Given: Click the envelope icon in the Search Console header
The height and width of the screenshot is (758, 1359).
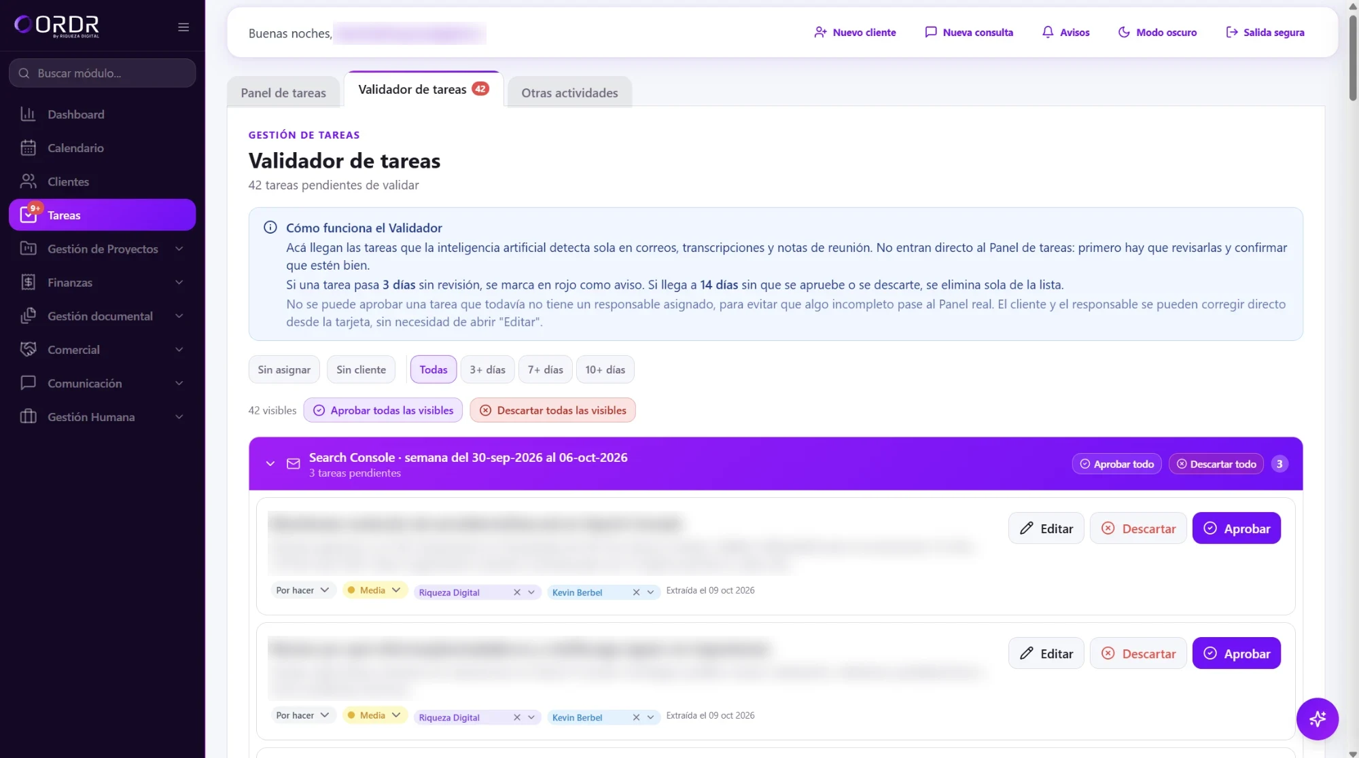Looking at the screenshot, I should 294,464.
